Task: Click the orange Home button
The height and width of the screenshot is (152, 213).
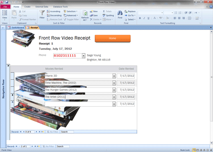Action: click(x=113, y=38)
